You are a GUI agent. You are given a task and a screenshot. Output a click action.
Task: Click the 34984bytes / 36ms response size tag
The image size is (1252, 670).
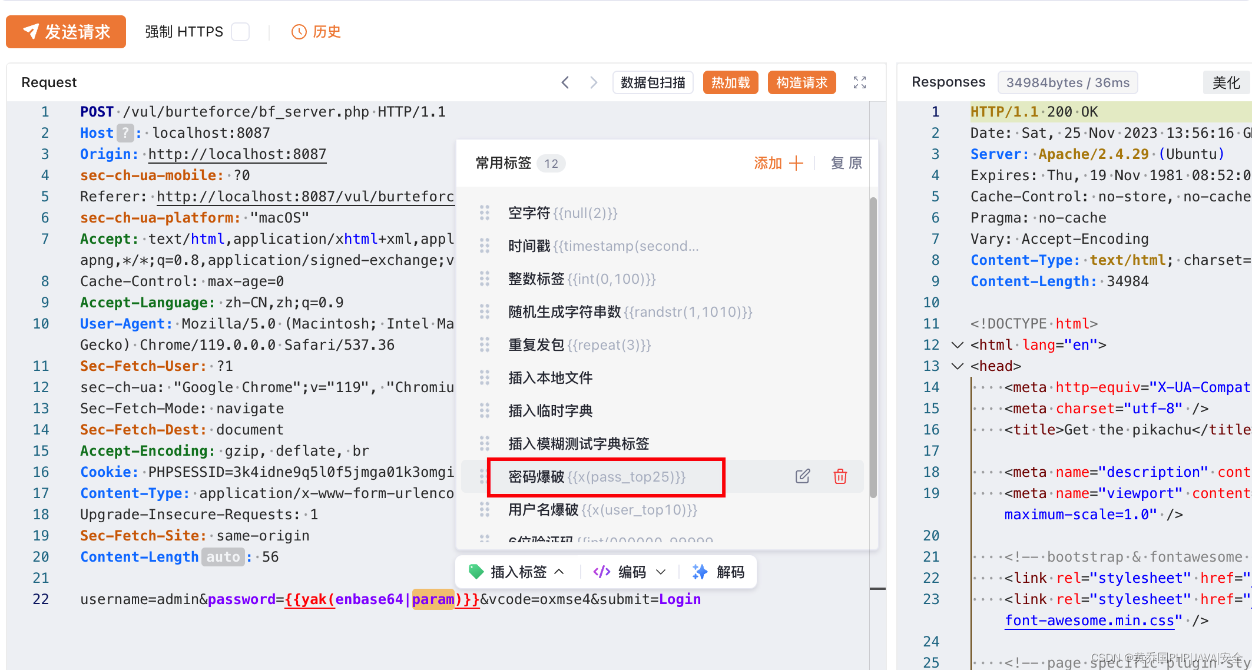tap(1068, 82)
